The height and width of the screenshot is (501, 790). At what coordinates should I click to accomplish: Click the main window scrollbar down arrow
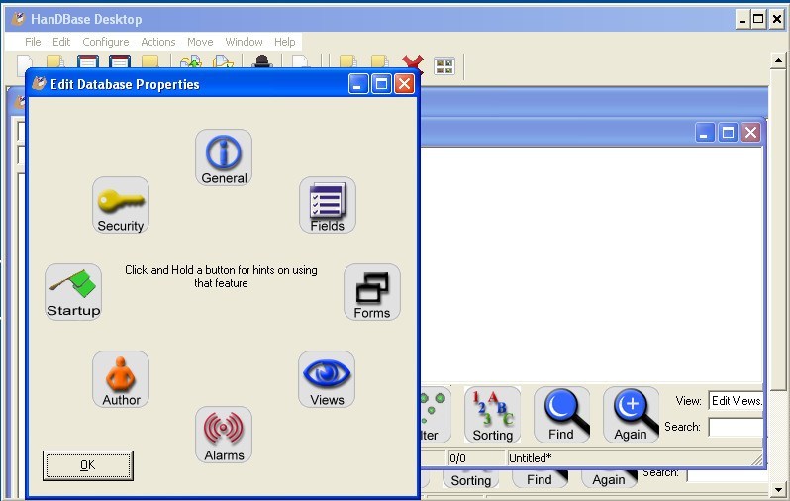(778, 489)
